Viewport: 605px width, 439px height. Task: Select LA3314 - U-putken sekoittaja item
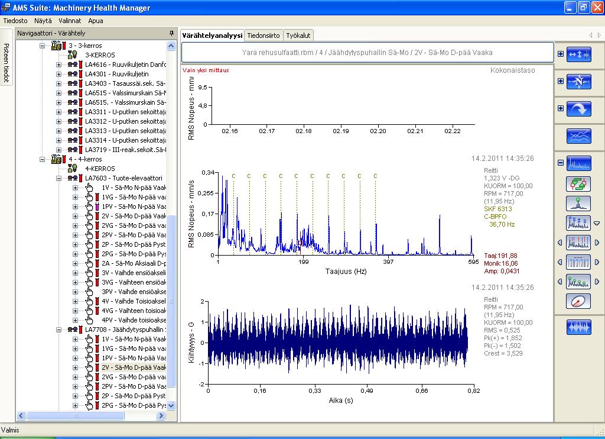[x=126, y=140]
